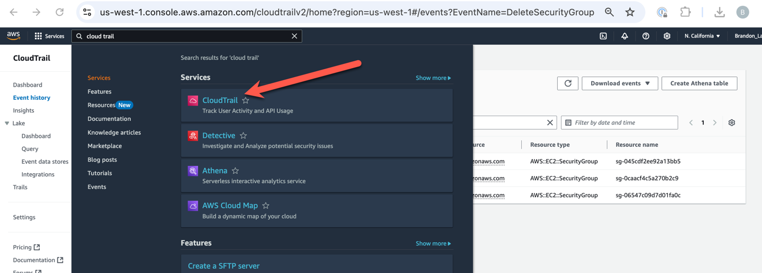
Task: Open Event history in sidebar
Action: pyautogui.click(x=32, y=98)
